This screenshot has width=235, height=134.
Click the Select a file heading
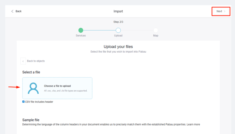click(31, 72)
